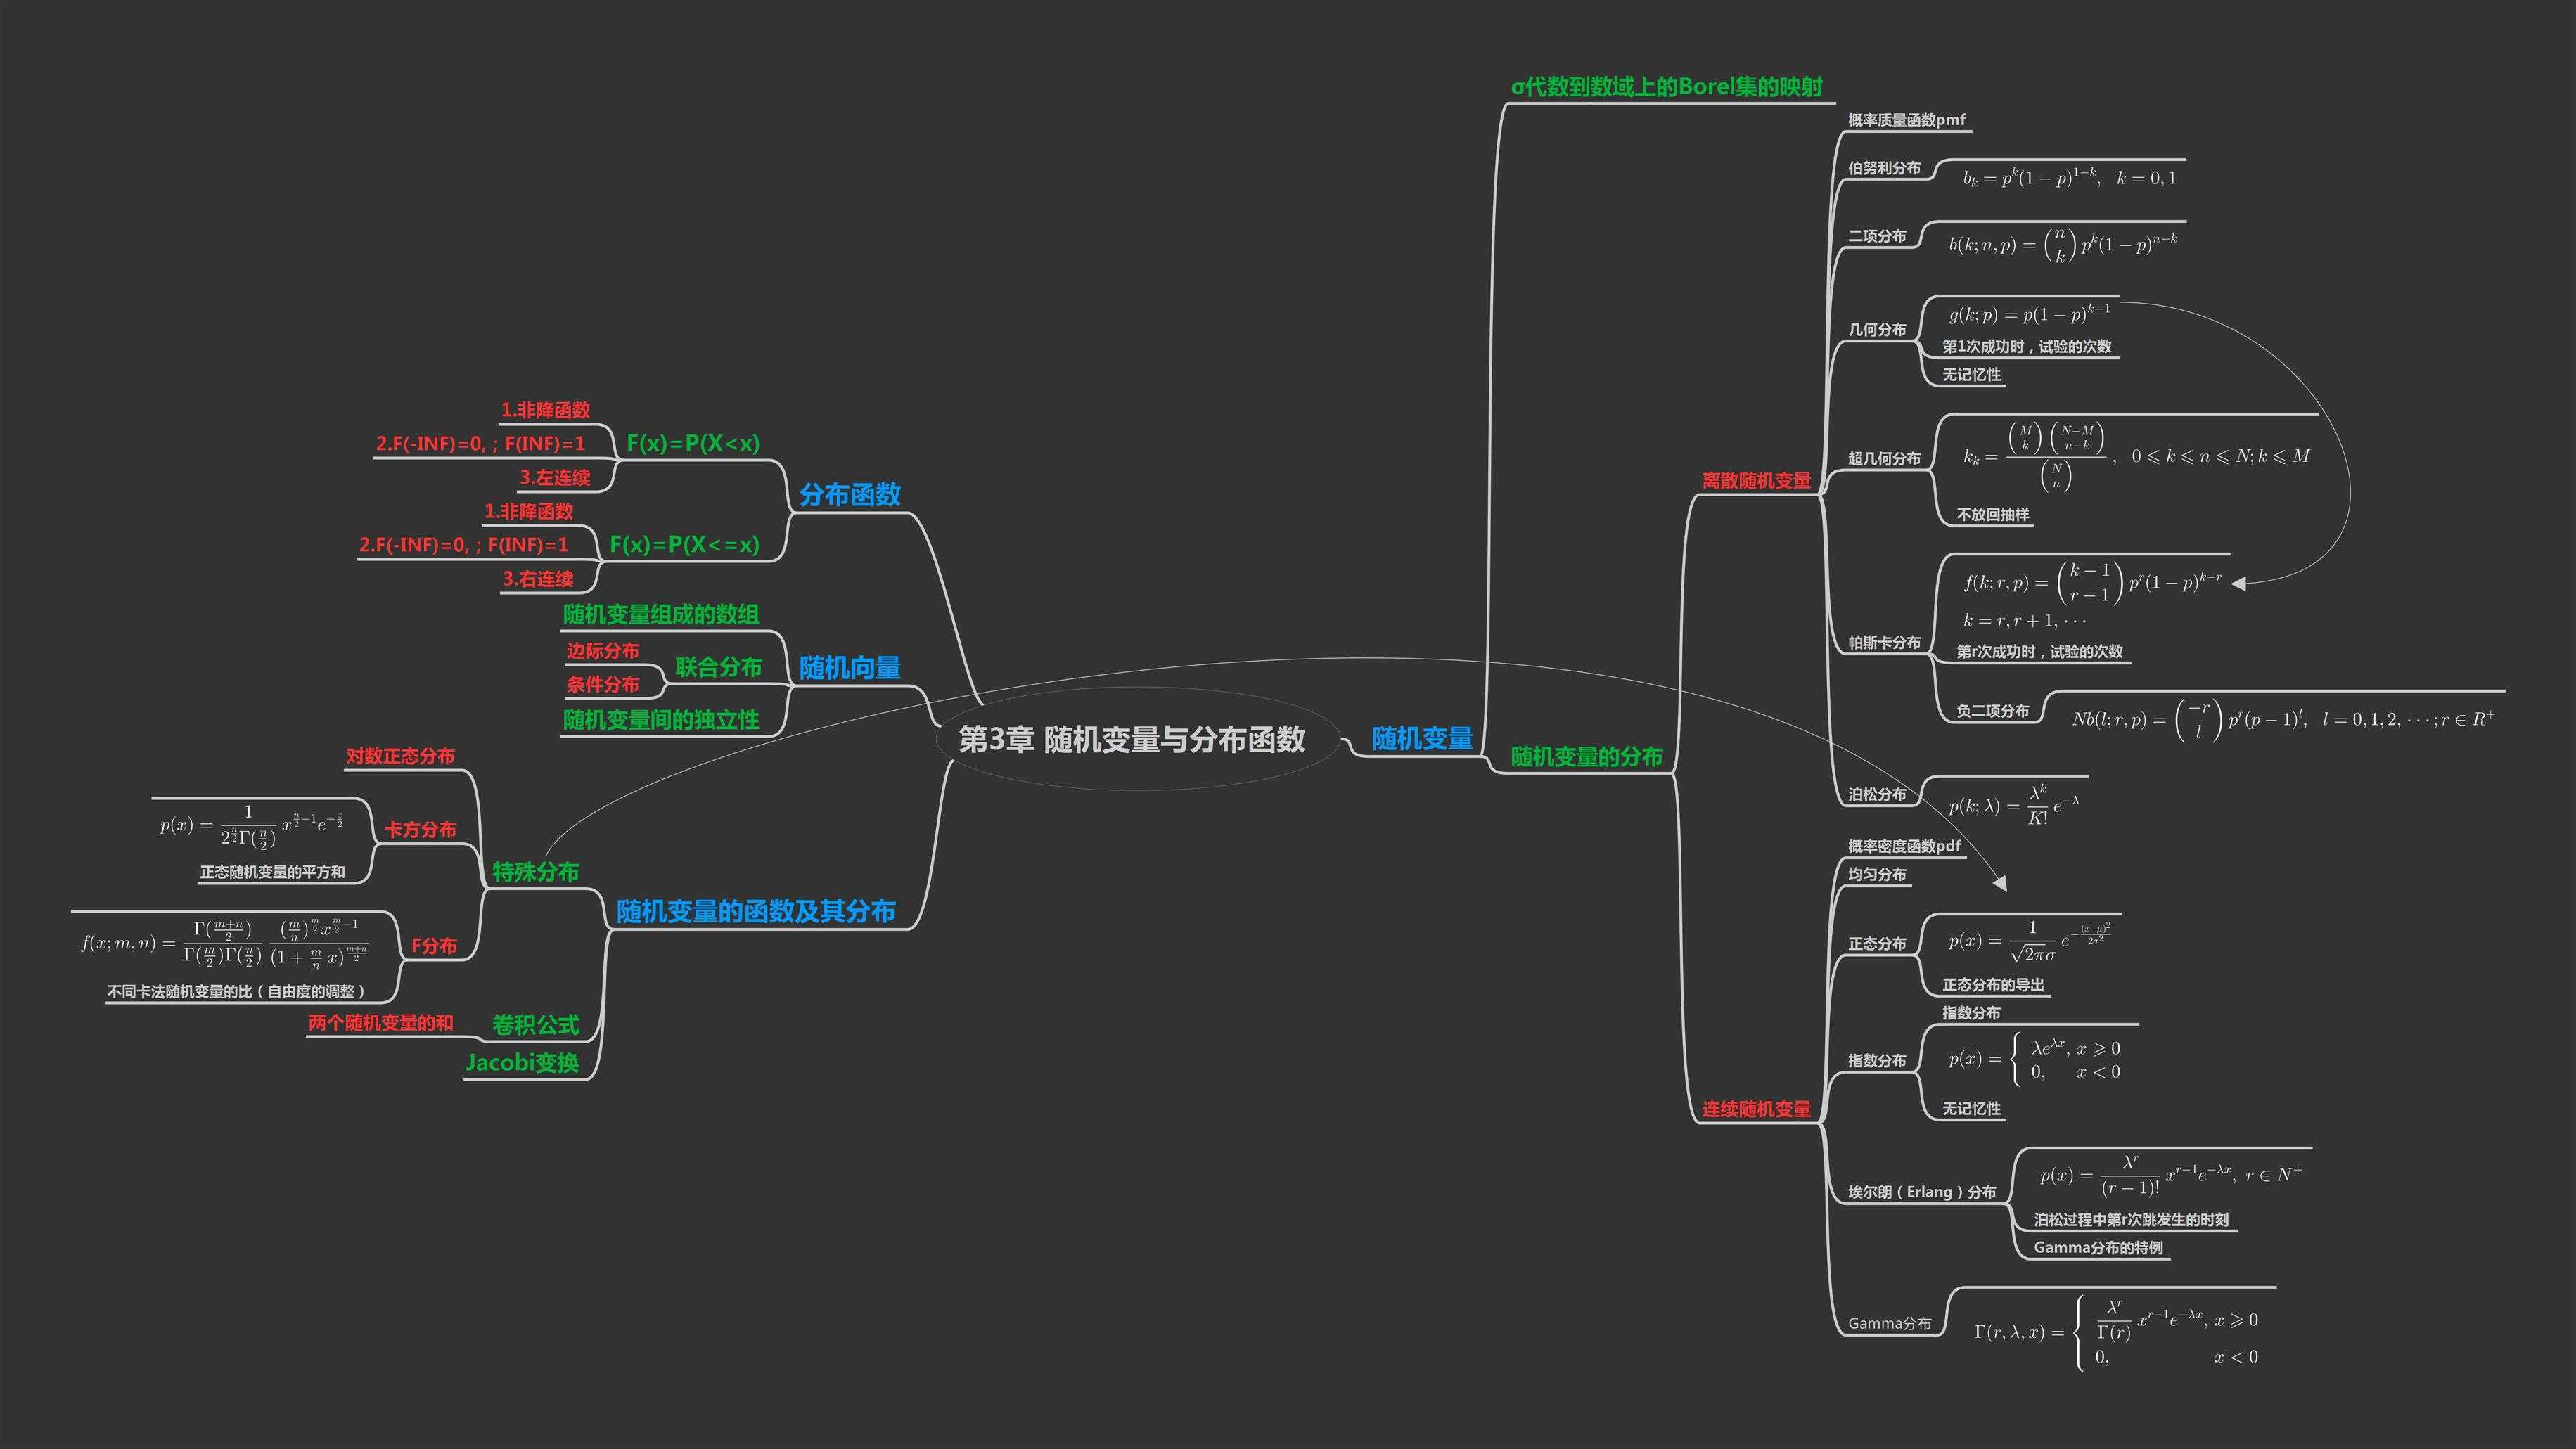Image resolution: width=2576 pixels, height=1449 pixels.
Task: Click the green 卷积公式 node
Action: (x=536, y=1025)
